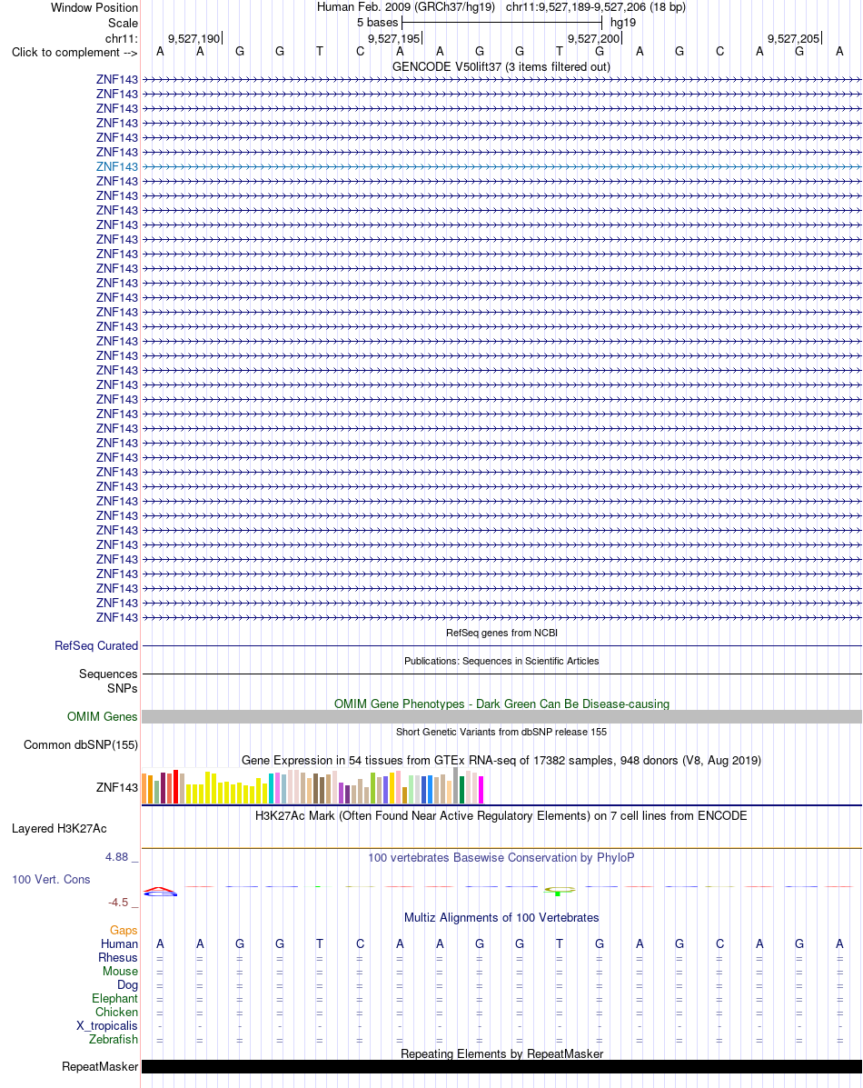Click the highlighted light-blue ZNF143 transcript label
Screen dimensions: 863x1088
(x=117, y=166)
